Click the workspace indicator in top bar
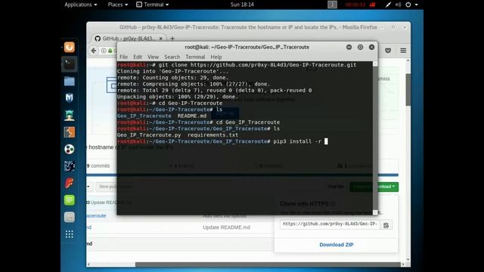The width and height of the screenshot is (484, 272). point(332,5)
